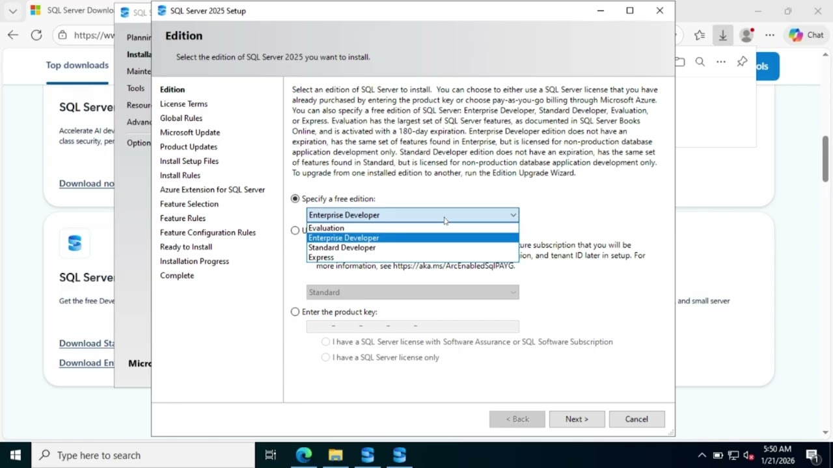Choose the Software Assurance license radio option
Screen dimensions: 833x468
click(x=325, y=342)
